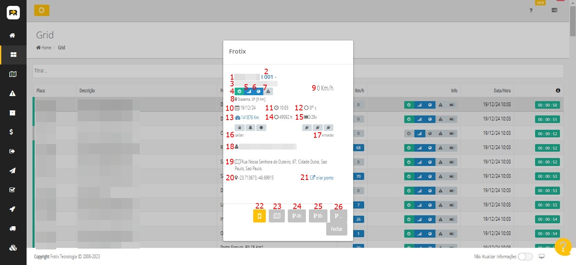Click the warning triangle icon in popup
This screenshot has width=576, height=265.
point(268,91)
